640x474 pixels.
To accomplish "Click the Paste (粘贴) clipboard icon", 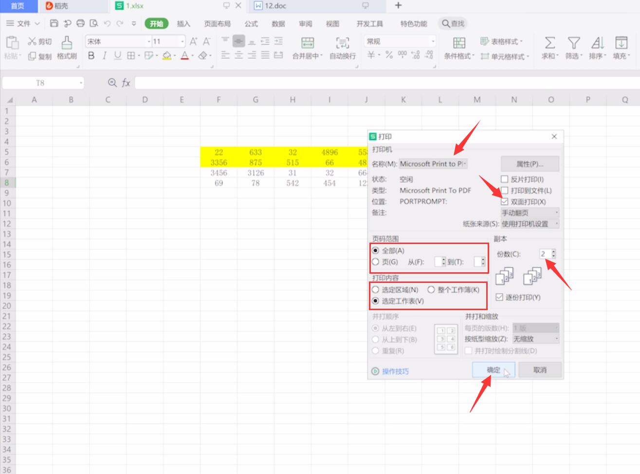I will pos(12,43).
